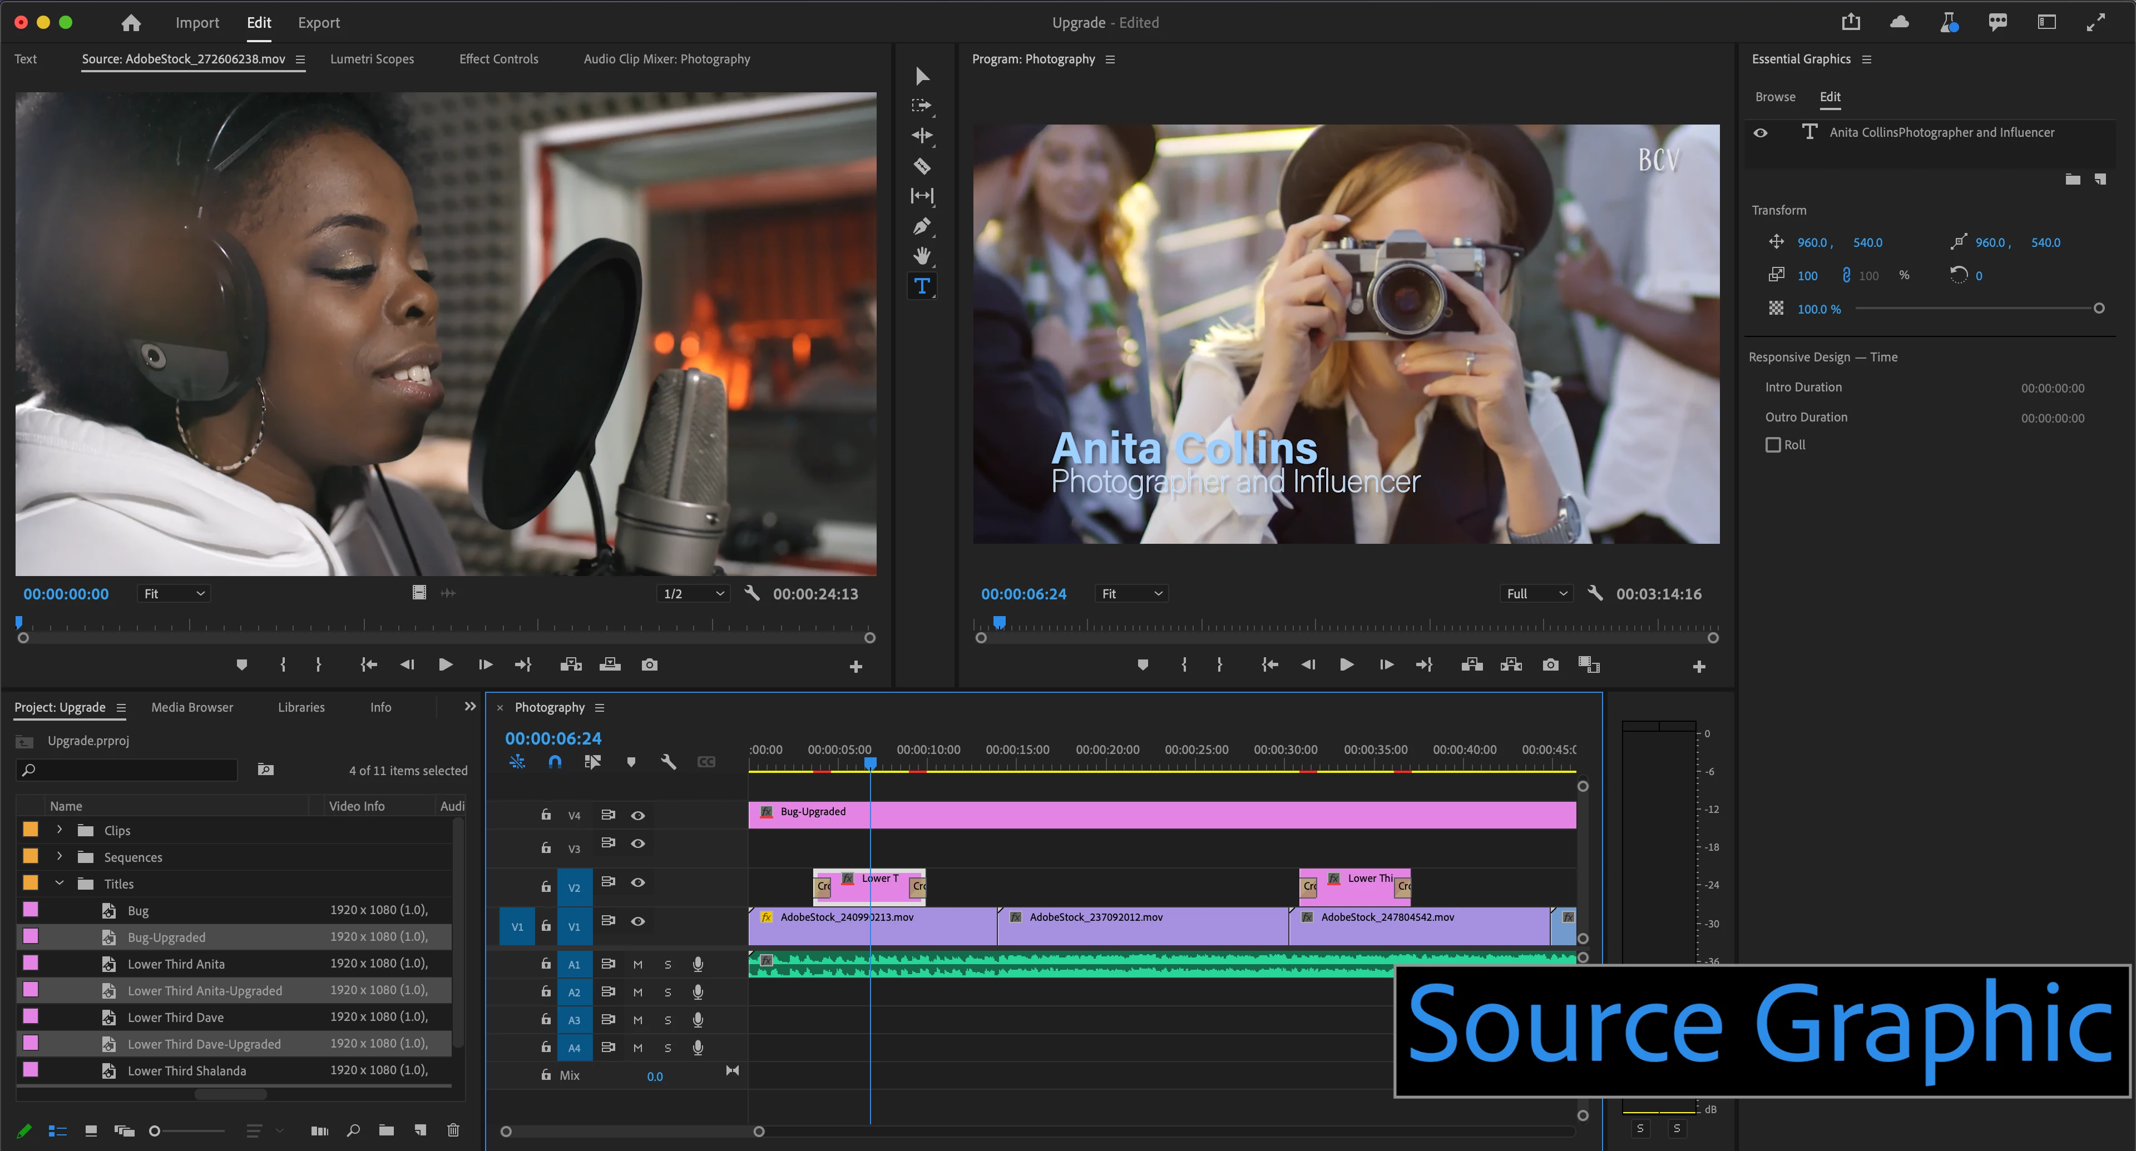Screen dimensions: 2136x1151
Task: Click Export in the top bar
Action: pos(318,23)
